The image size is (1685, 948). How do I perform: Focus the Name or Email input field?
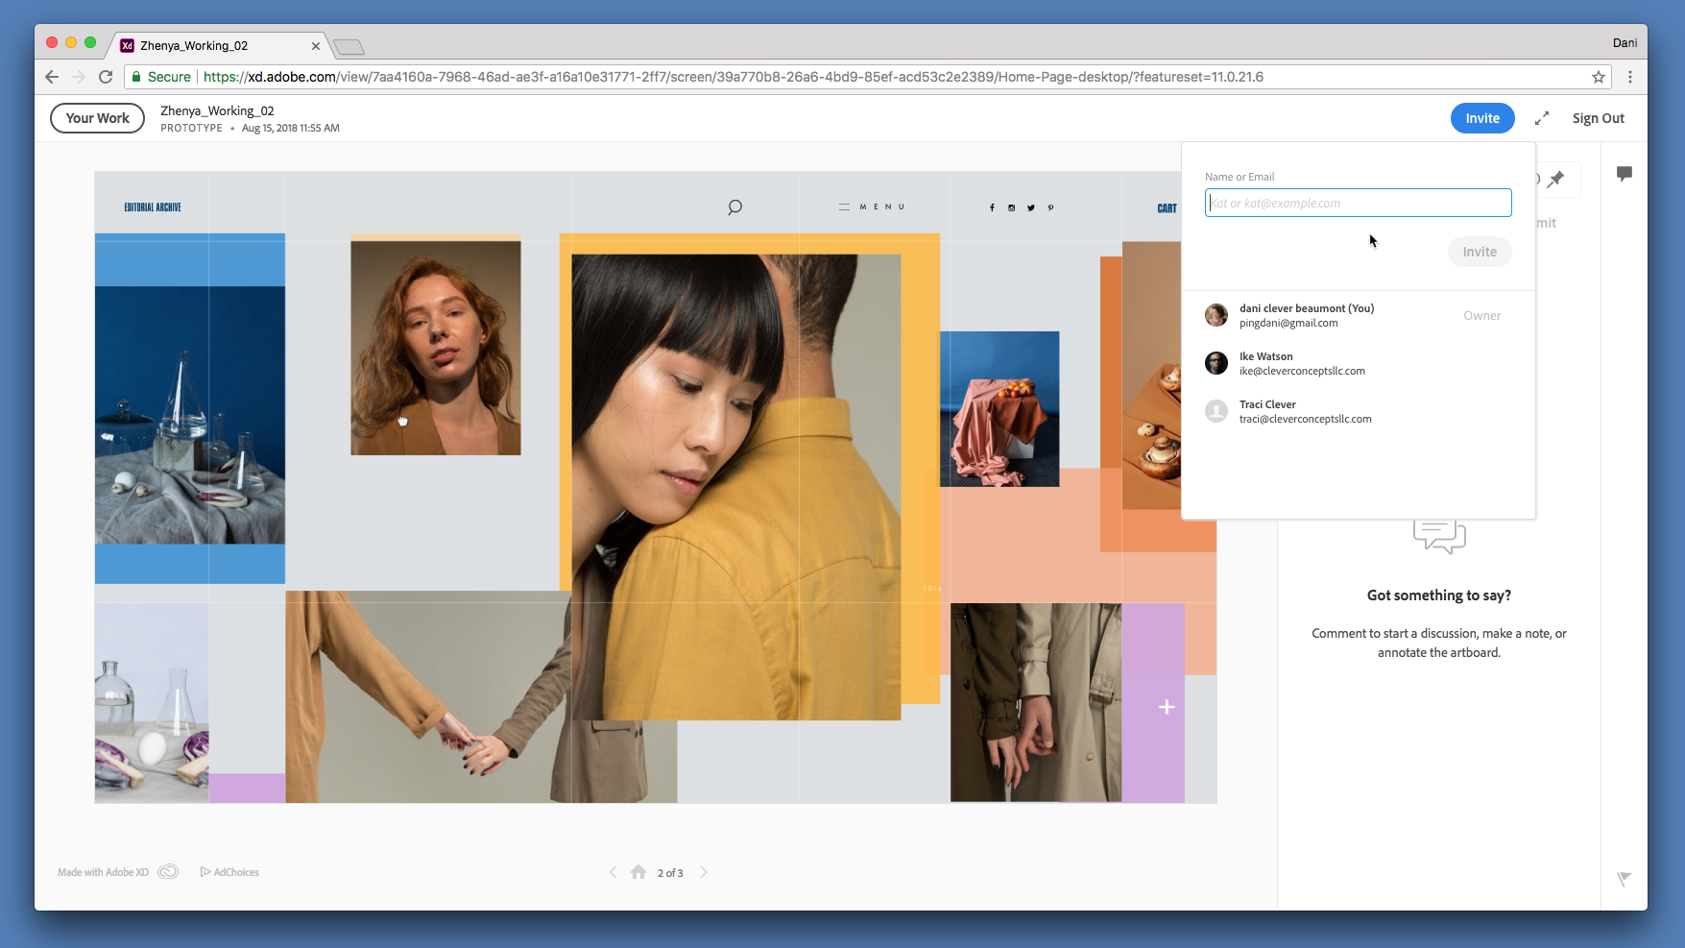click(1358, 203)
